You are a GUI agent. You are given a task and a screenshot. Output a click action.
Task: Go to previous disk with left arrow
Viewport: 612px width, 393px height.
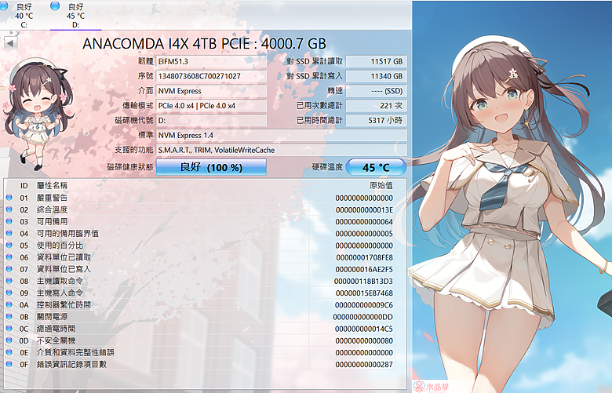point(10,43)
